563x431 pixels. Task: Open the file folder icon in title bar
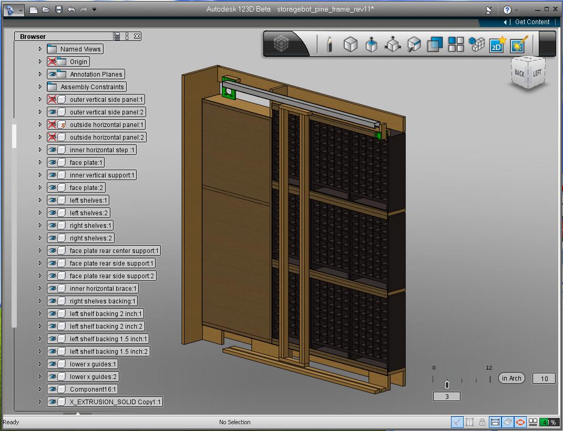click(x=46, y=9)
